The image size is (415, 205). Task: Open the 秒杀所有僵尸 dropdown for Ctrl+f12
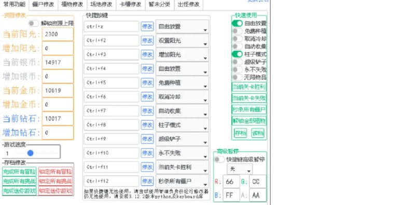182,181
